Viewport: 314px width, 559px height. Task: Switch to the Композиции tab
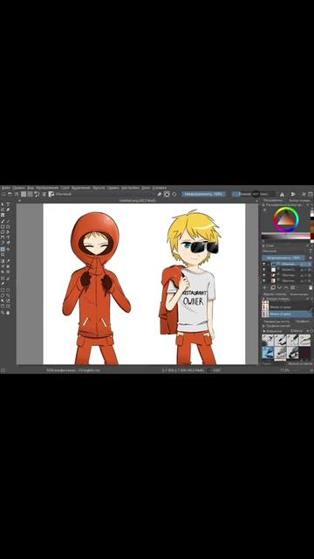299,294
